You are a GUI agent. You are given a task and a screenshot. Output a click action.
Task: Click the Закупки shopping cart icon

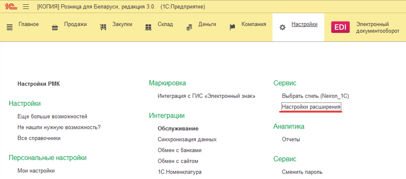point(103,27)
